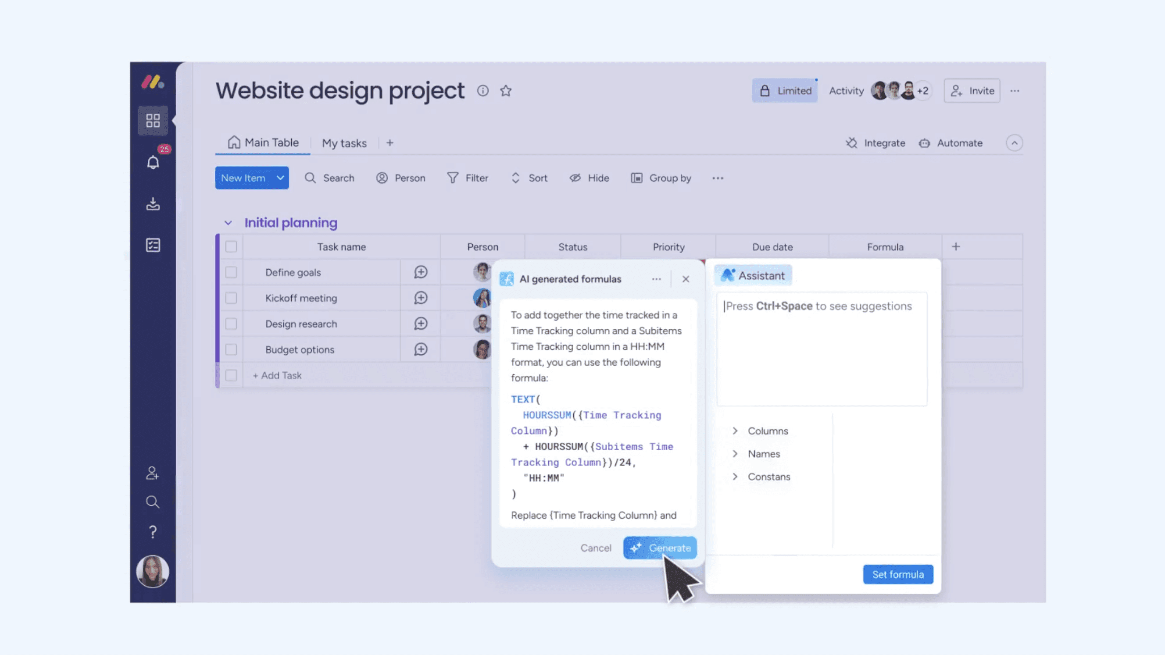The height and width of the screenshot is (655, 1165).
Task: Open the chat bubble on the Define goals row
Action: [421, 272]
